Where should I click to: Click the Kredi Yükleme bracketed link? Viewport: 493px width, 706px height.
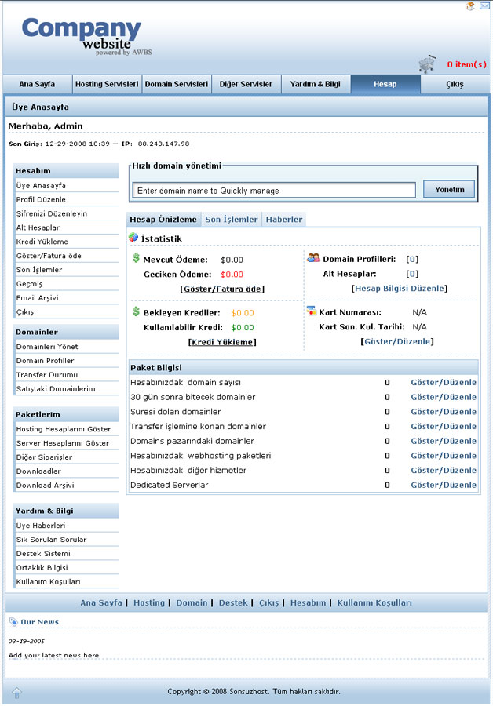222,342
